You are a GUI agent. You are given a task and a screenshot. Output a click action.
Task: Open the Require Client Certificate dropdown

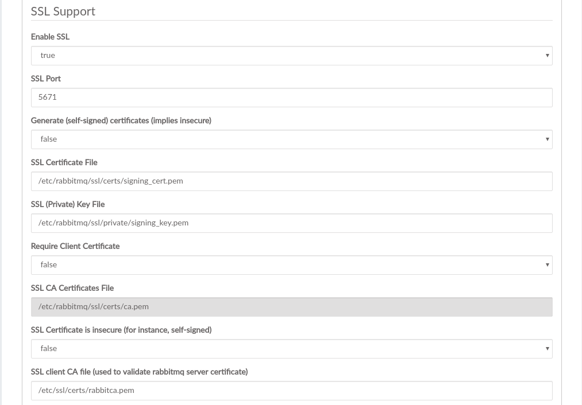click(291, 265)
